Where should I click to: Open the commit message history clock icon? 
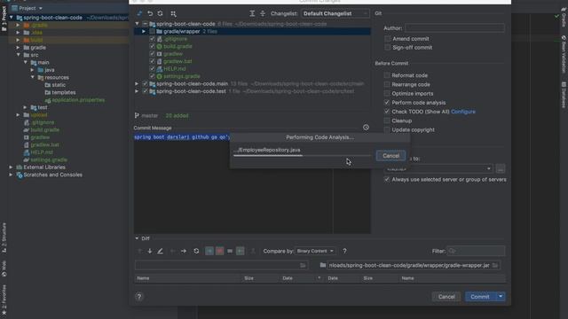pos(366,128)
